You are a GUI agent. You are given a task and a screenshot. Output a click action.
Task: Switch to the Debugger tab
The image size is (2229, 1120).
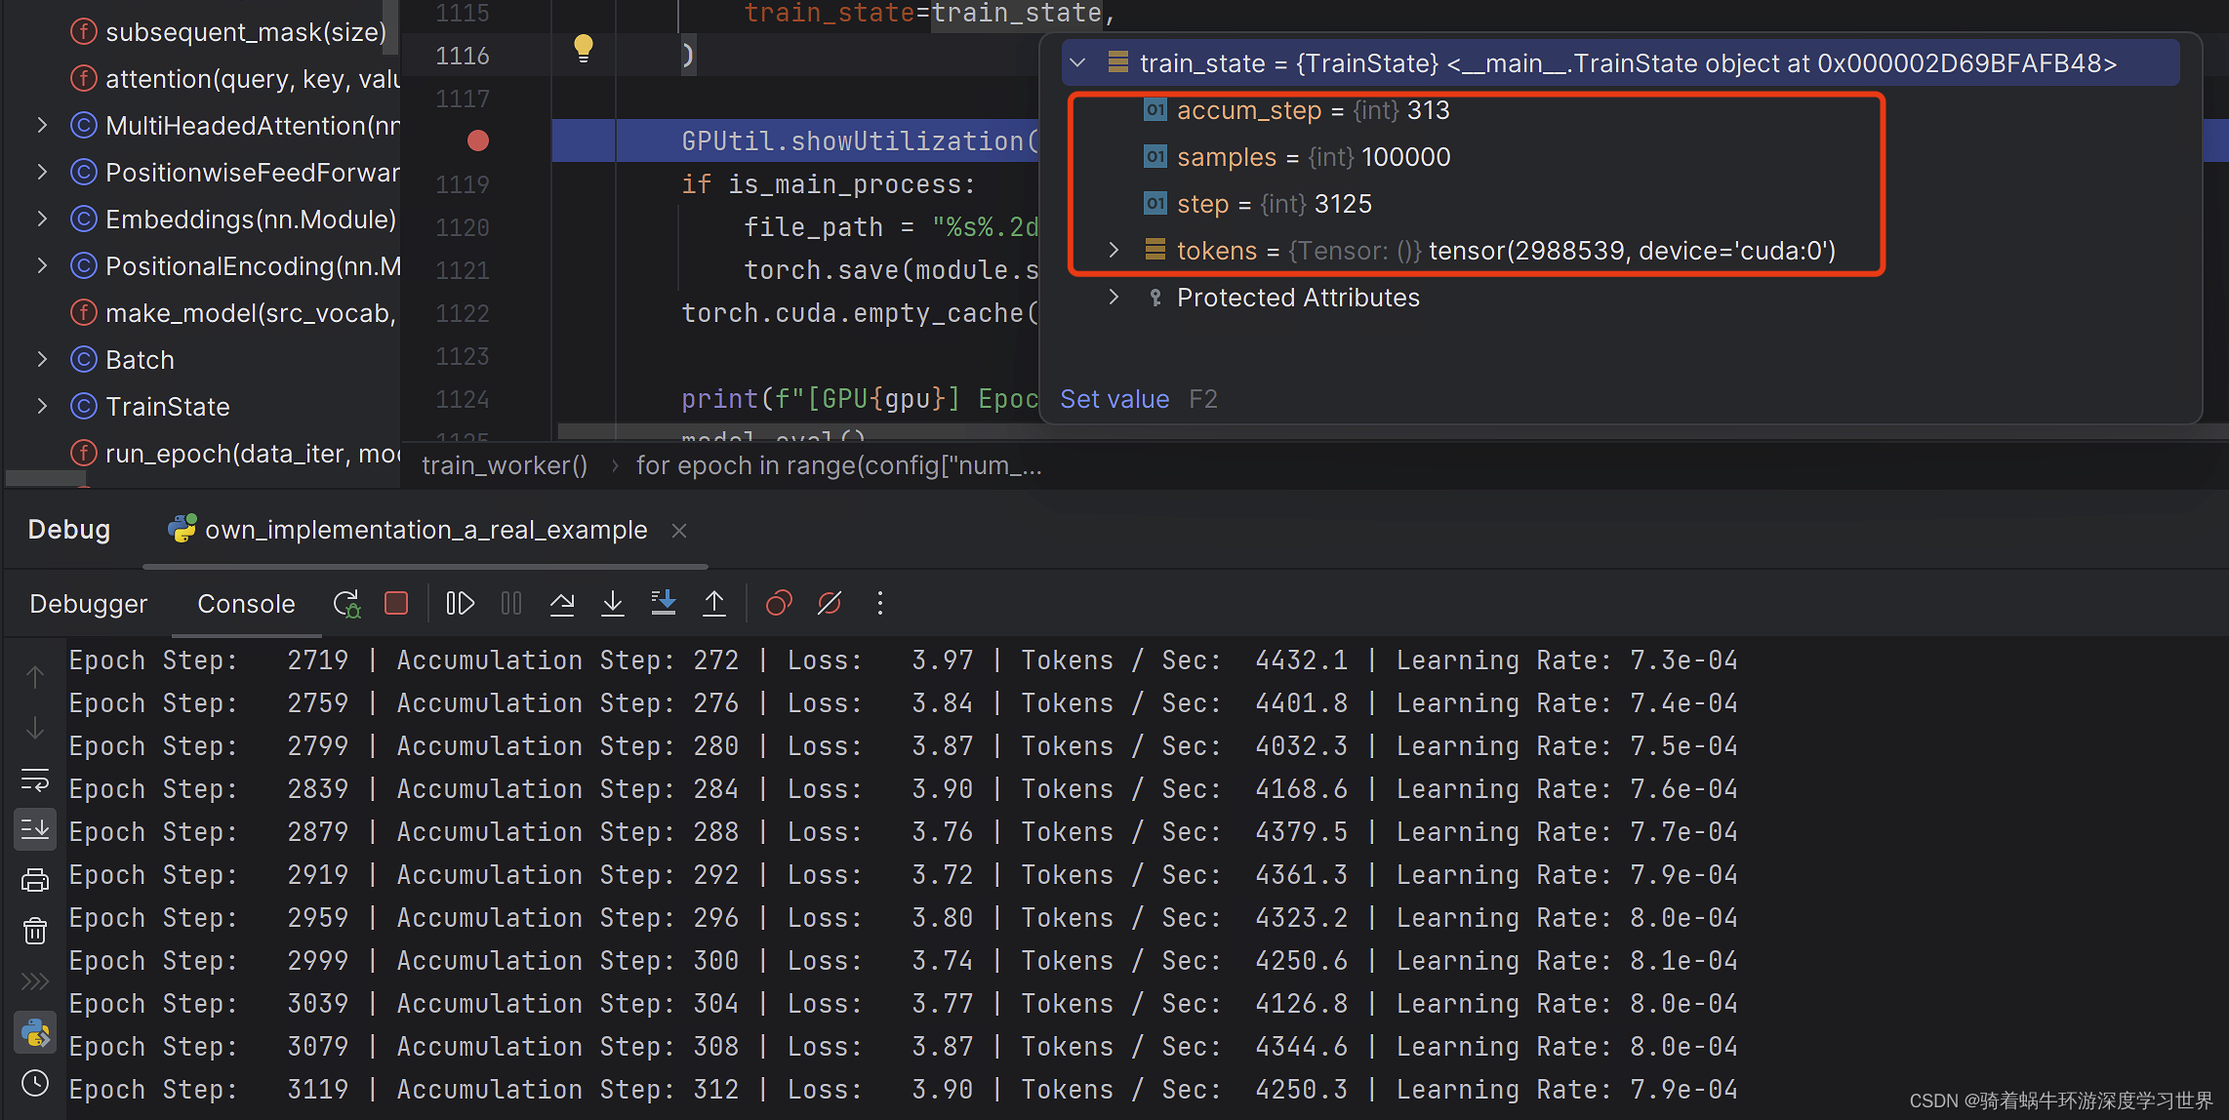(89, 604)
